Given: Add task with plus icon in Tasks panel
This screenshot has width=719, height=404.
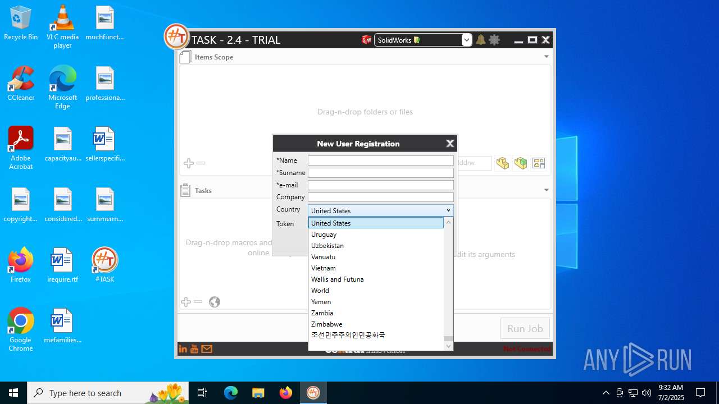Looking at the screenshot, I should (186, 302).
